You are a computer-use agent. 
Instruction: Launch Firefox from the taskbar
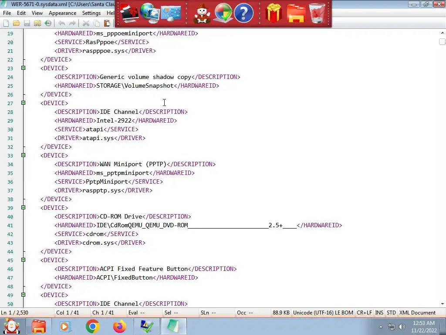click(119, 326)
